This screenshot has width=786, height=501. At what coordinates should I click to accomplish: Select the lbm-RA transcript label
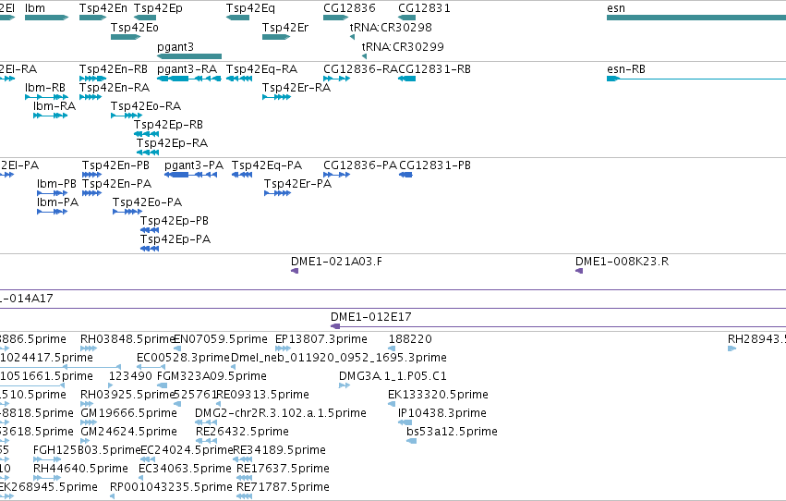pyautogui.click(x=54, y=105)
